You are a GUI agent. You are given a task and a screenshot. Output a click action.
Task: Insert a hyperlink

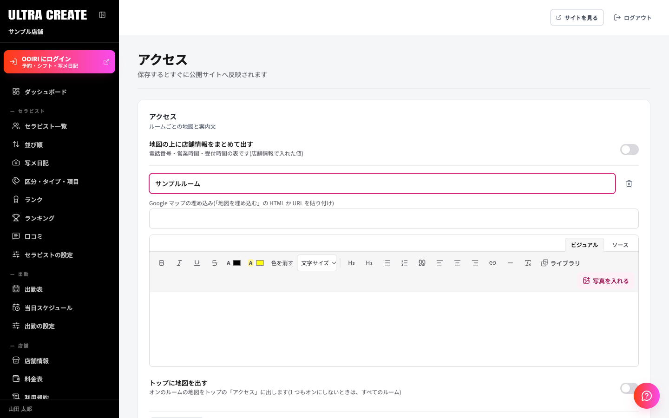tap(493, 263)
